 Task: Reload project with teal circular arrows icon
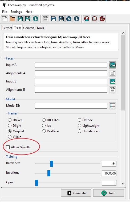pos(36,19)
